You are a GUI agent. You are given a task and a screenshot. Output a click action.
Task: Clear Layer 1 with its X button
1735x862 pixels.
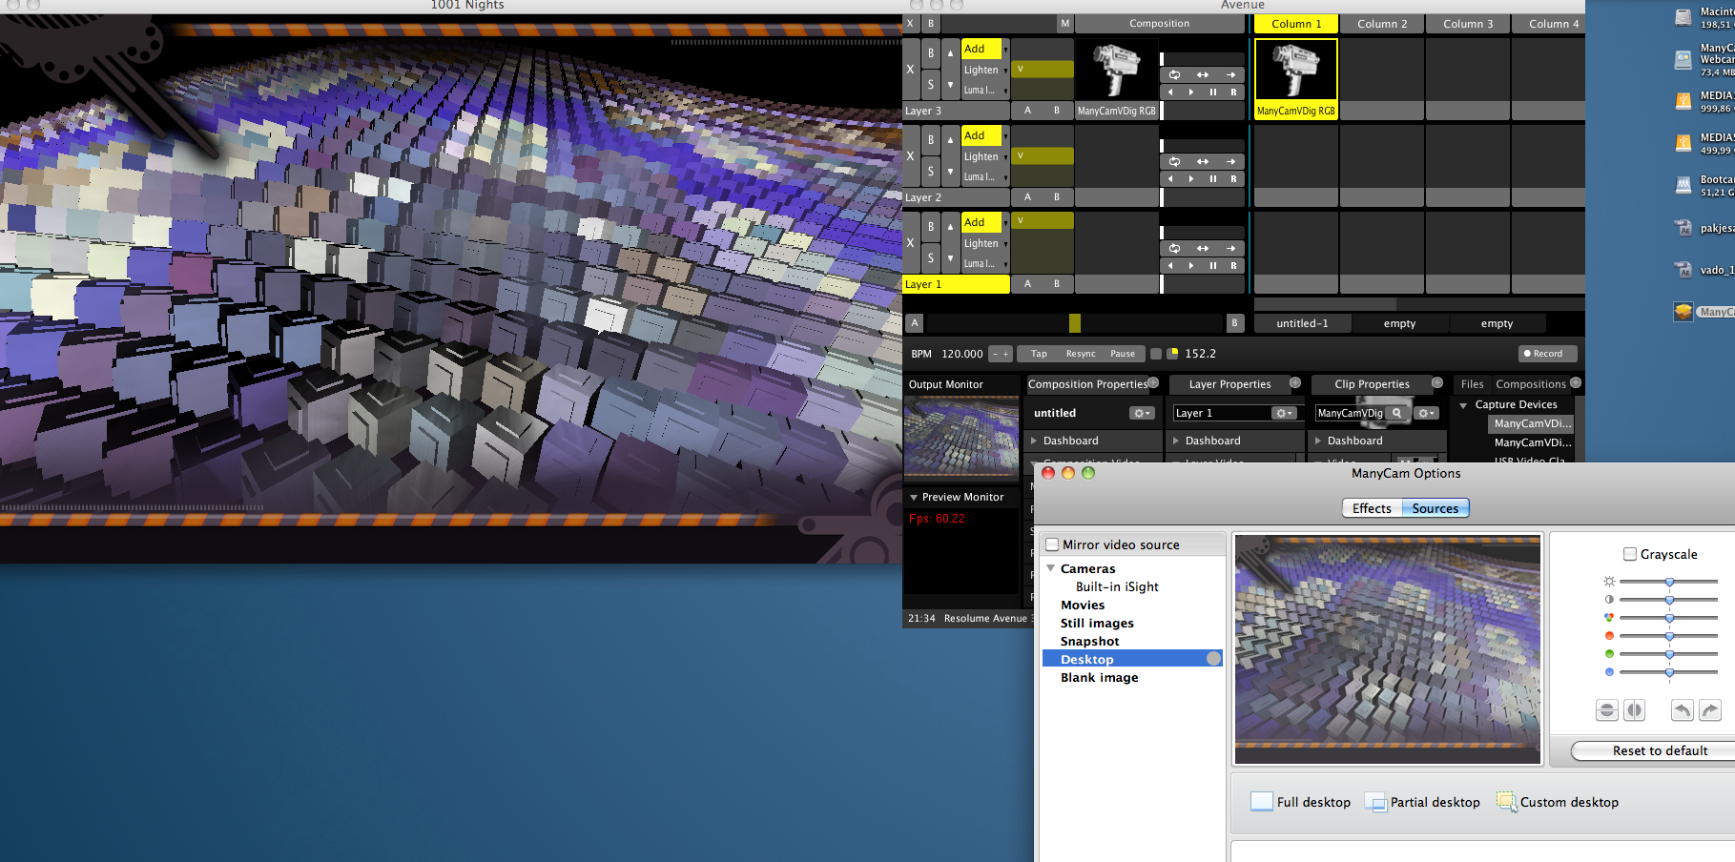(910, 243)
